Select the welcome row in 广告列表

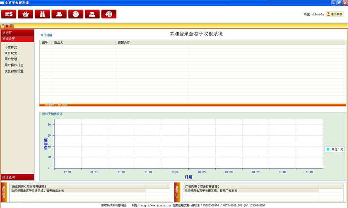point(251,191)
